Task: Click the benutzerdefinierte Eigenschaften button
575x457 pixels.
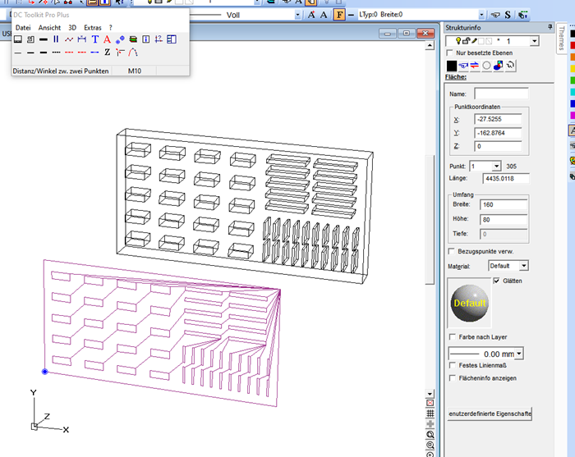Action: click(489, 414)
